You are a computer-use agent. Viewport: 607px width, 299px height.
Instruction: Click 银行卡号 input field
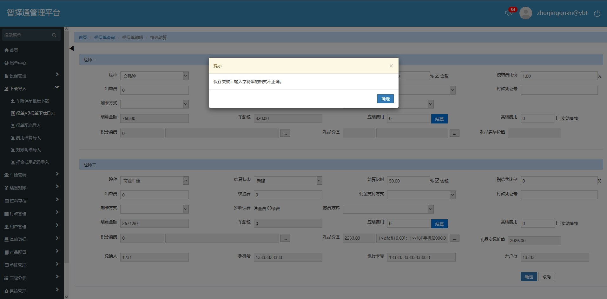(x=421, y=257)
